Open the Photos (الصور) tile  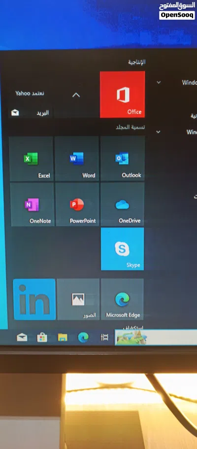click(x=78, y=299)
